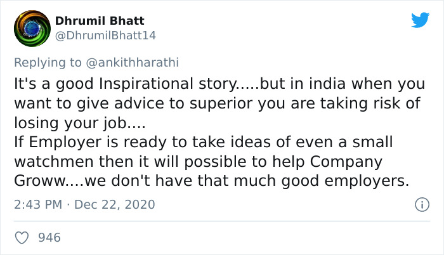The width and height of the screenshot is (444, 255).
Task: Click the word "Employer" in the tweet
Action: click(62, 141)
